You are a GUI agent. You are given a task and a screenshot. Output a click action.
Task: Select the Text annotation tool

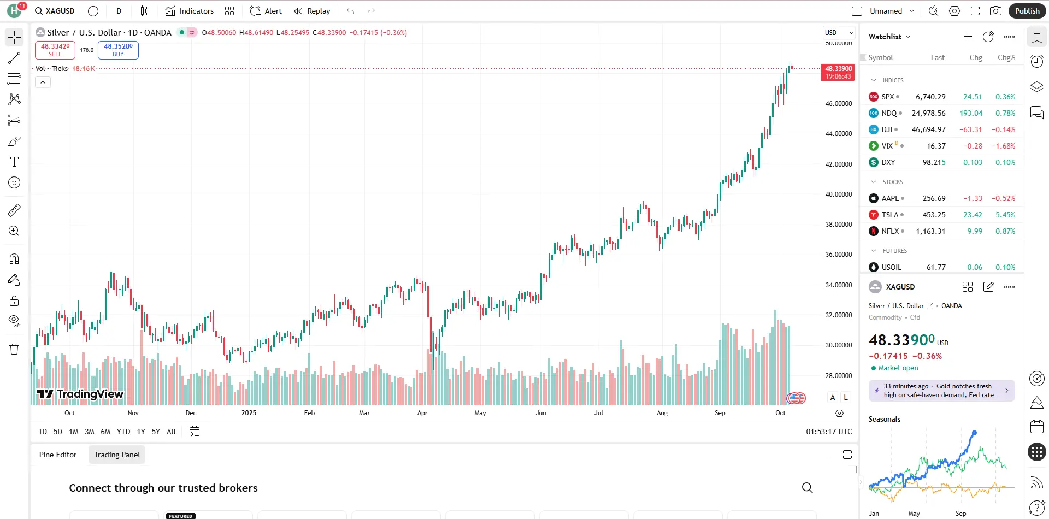[x=14, y=162]
